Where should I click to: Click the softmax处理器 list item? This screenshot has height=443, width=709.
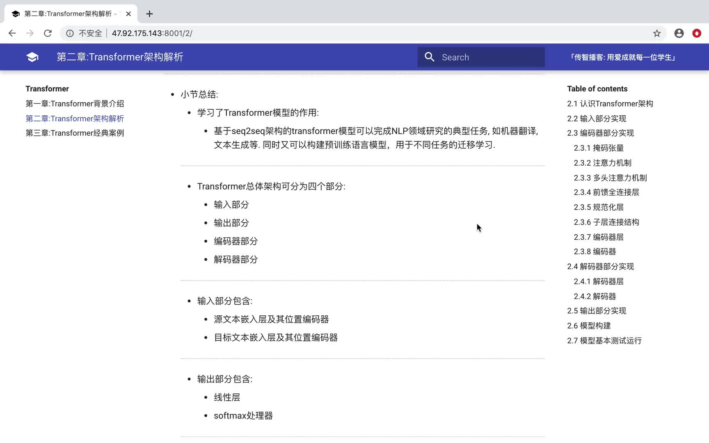(x=243, y=416)
